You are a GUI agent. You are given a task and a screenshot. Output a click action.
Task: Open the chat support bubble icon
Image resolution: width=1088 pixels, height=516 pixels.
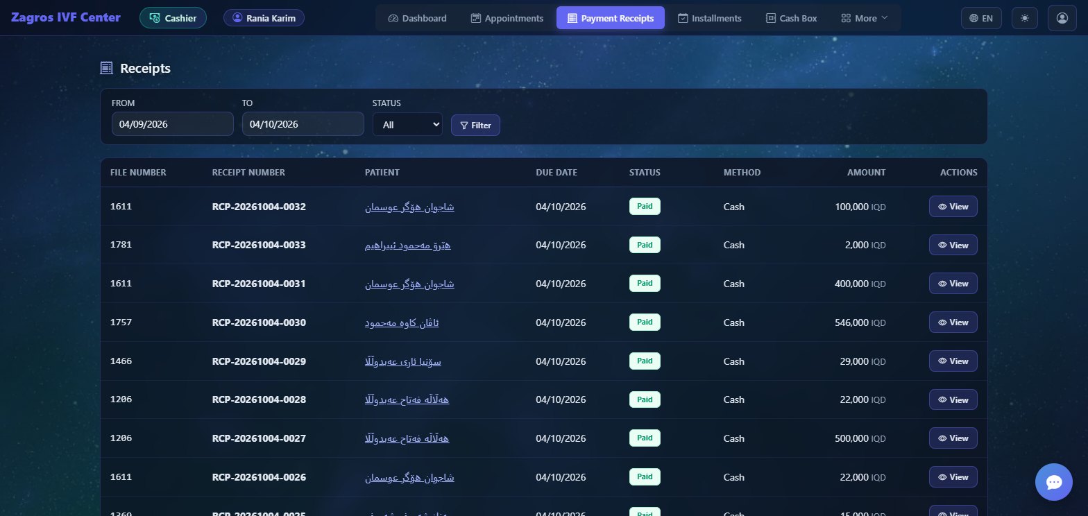(1053, 482)
